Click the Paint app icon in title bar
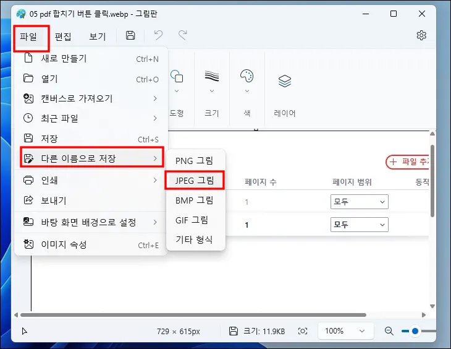The image size is (451, 349). [21, 14]
